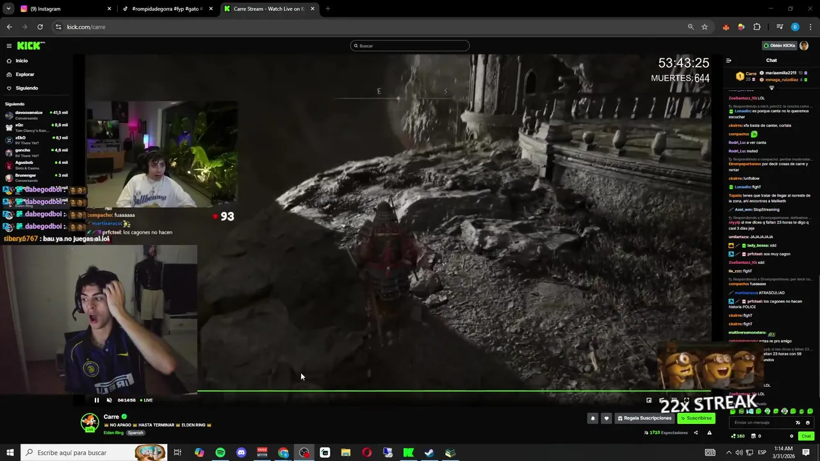820x461 pixels.
Task: Focus the Buscar search field
Action: [410, 45]
